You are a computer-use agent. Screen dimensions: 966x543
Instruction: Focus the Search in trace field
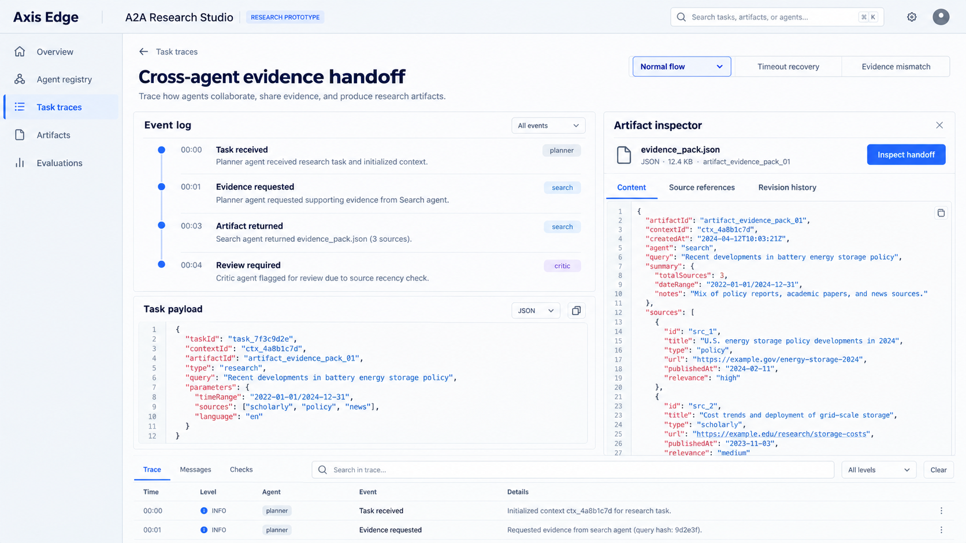(x=573, y=470)
